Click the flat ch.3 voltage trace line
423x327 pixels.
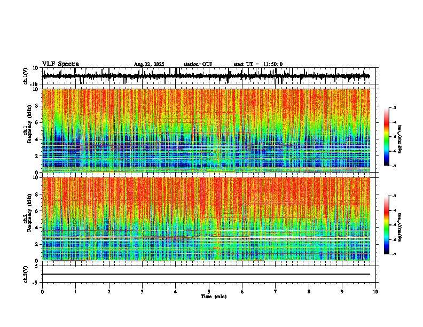[206, 274]
